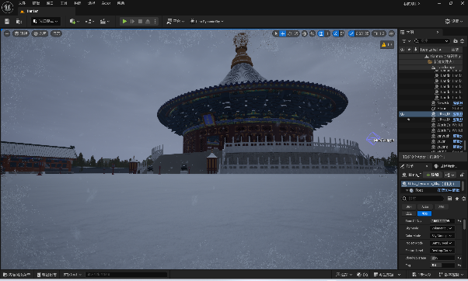Screen dimensions: 468x281
Task: Select the Actor category filter in Details
Action: click(425, 206)
